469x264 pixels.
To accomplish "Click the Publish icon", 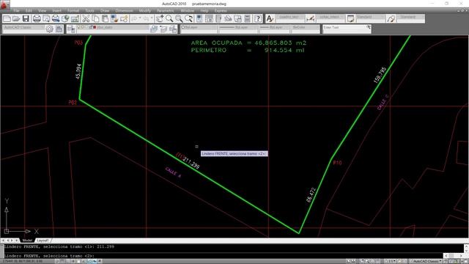I will coord(56,19).
